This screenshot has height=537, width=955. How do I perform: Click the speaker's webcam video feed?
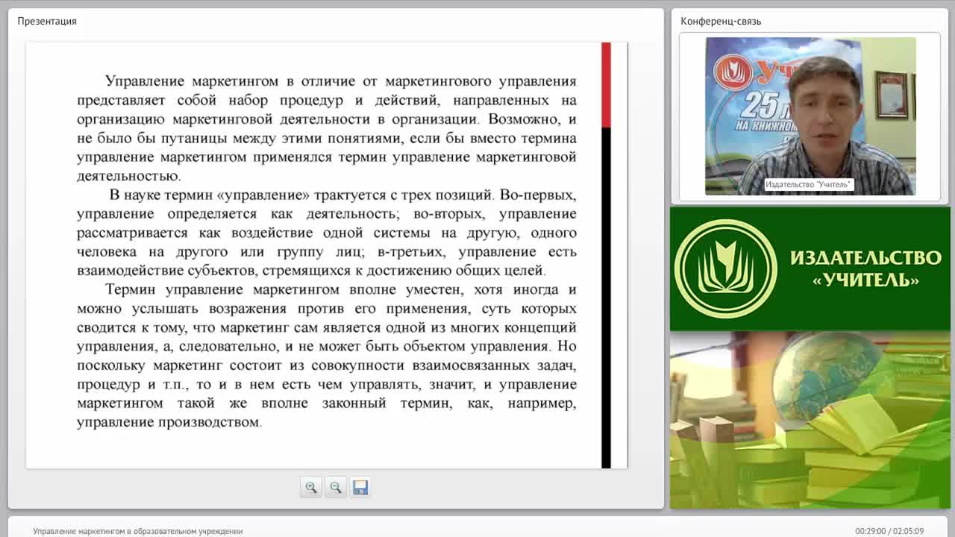pyautogui.click(x=810, y=116)
